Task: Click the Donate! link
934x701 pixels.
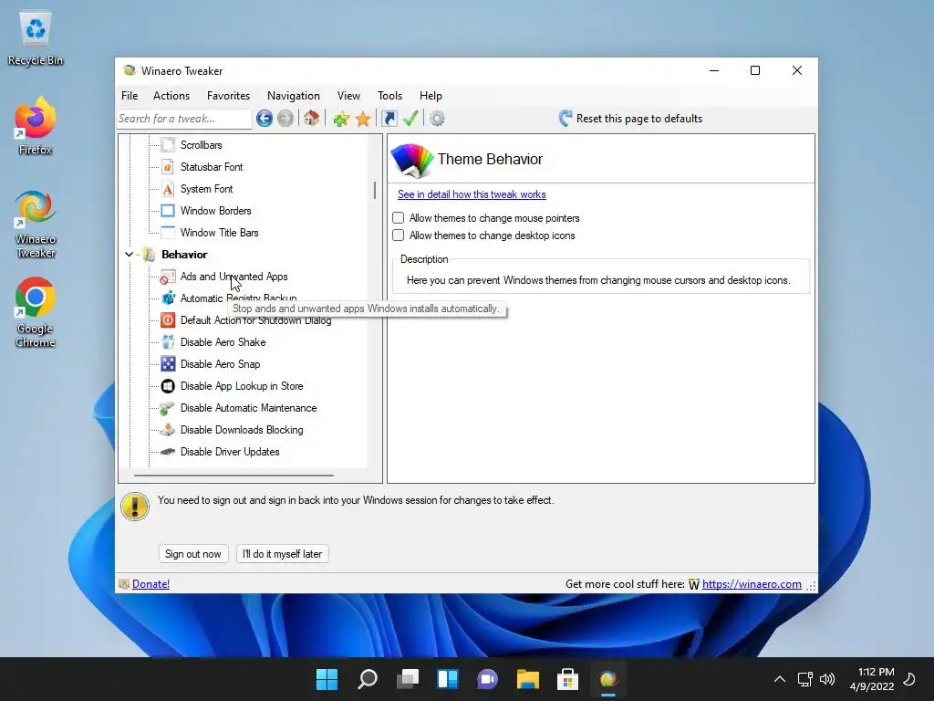Action: [150, 584]
